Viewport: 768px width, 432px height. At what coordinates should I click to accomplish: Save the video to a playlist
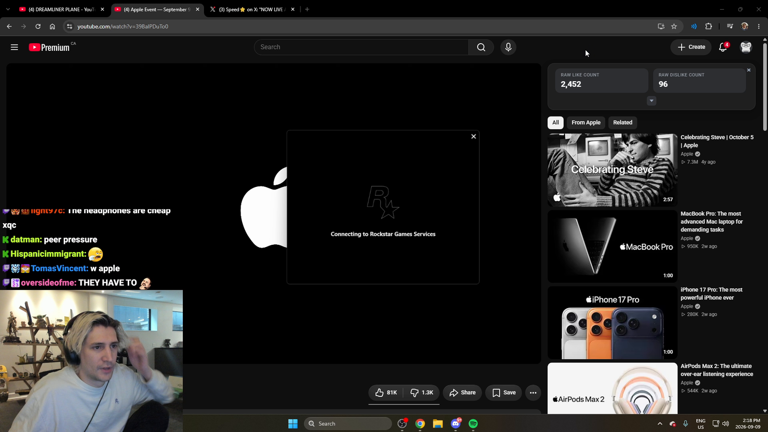coord(504,393)
